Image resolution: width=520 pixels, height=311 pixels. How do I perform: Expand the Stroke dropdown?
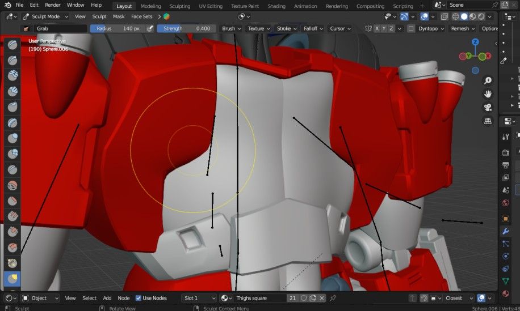click(287, 28)
